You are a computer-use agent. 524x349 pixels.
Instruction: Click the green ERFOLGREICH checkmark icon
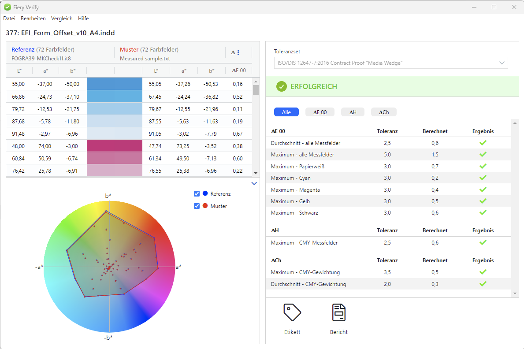281,87
